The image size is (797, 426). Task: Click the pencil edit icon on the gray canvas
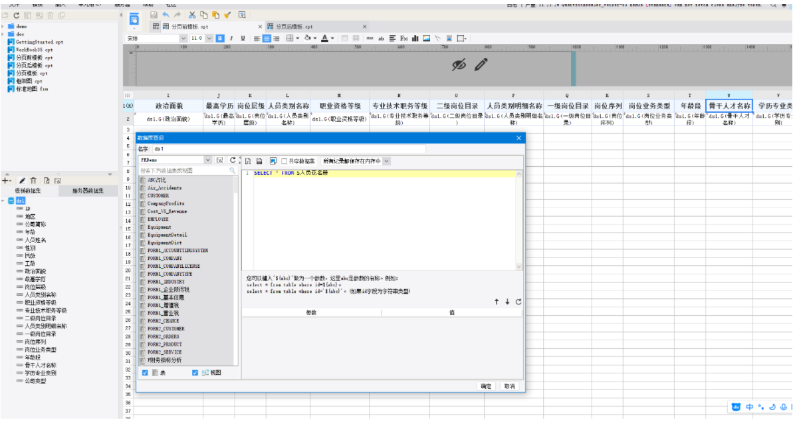tap(481, 64)
